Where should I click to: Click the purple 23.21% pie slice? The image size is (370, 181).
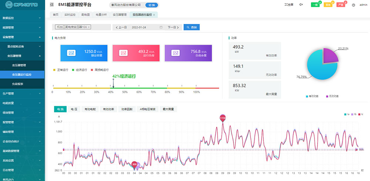point(330,56)
